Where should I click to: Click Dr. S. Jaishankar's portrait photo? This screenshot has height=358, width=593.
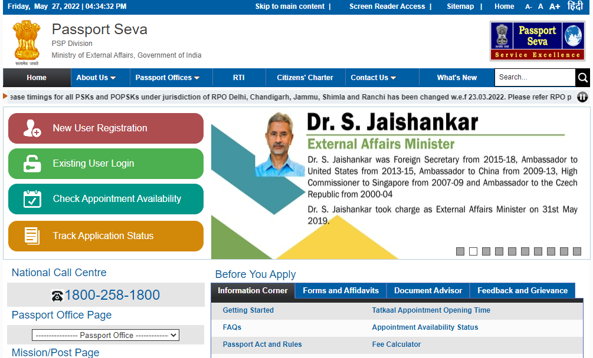click(x=280, y=144)
